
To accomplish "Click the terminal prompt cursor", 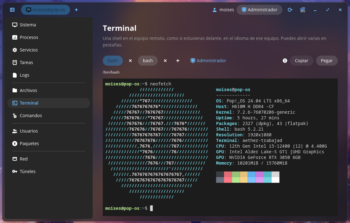I will (x=151, y=208).
